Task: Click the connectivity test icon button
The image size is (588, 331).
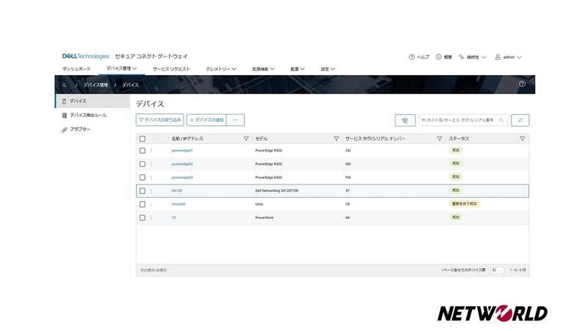Action: (405, 120)
